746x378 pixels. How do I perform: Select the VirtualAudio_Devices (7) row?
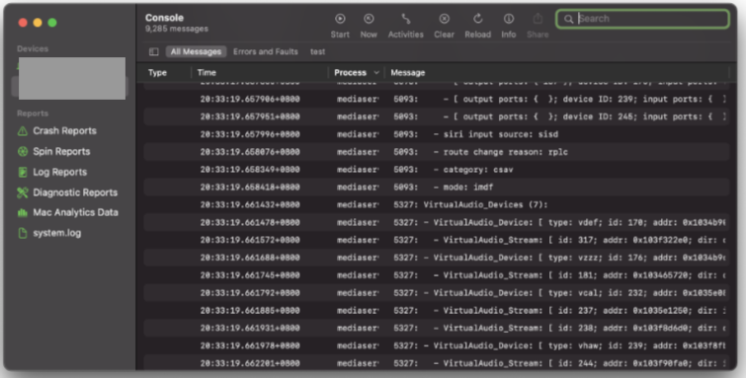point(437,204)
